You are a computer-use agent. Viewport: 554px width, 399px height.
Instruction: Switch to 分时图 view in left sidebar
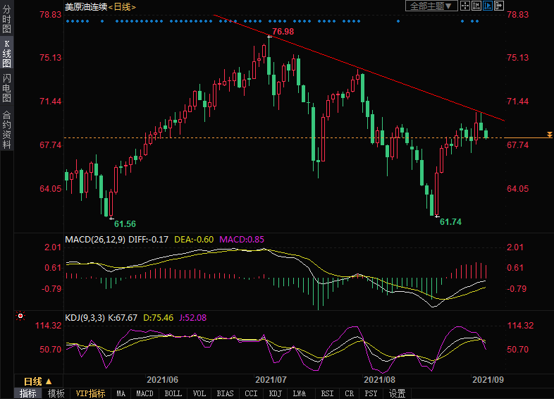(x=6, y=20)
